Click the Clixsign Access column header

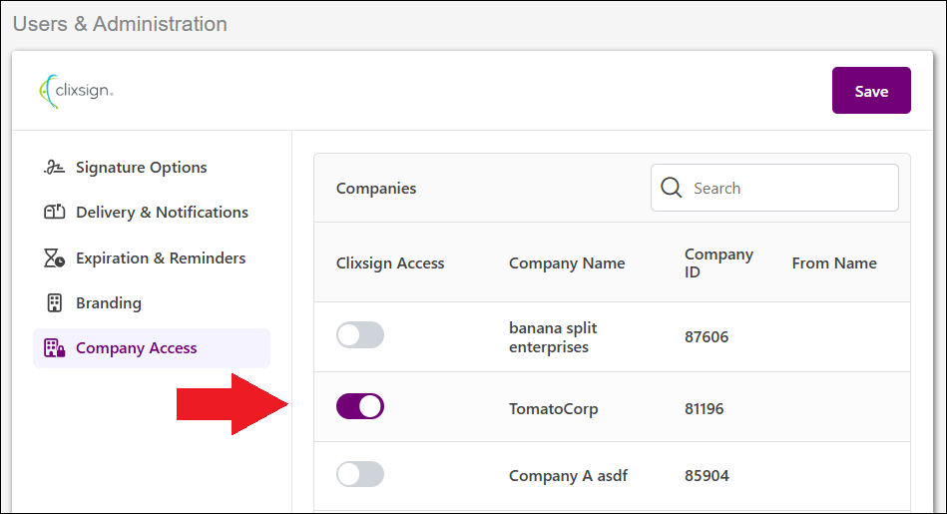[390, 263]
